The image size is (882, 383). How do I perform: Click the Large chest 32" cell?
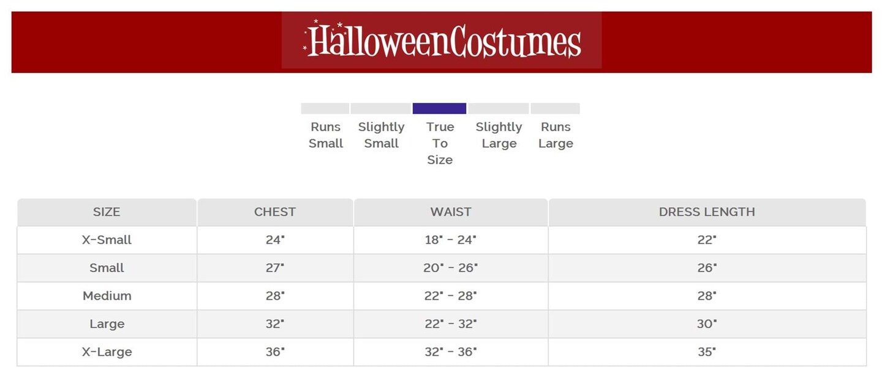pyautogui.click(x=275, y=324)
